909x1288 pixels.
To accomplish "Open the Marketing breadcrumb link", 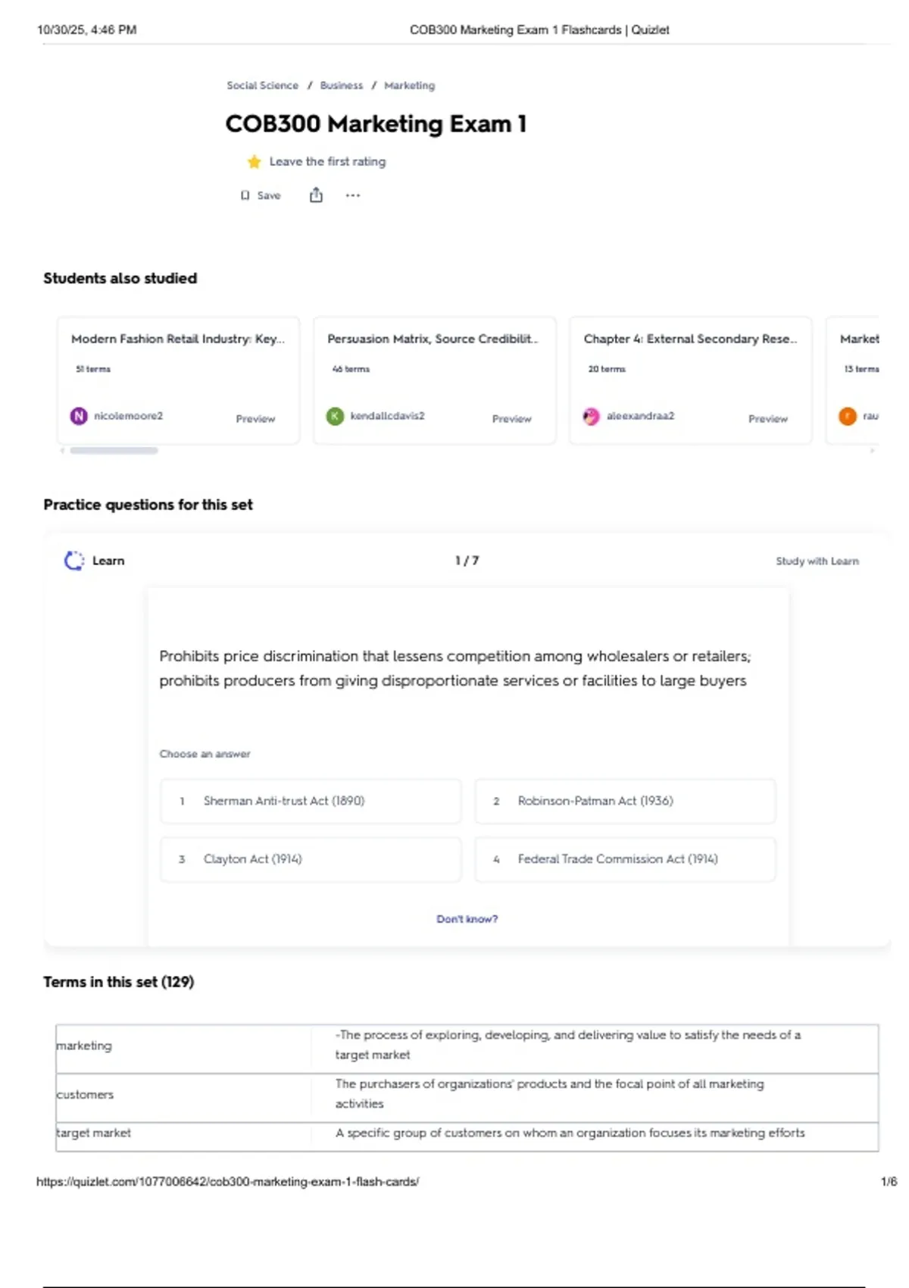I will [x=410, y=86].
